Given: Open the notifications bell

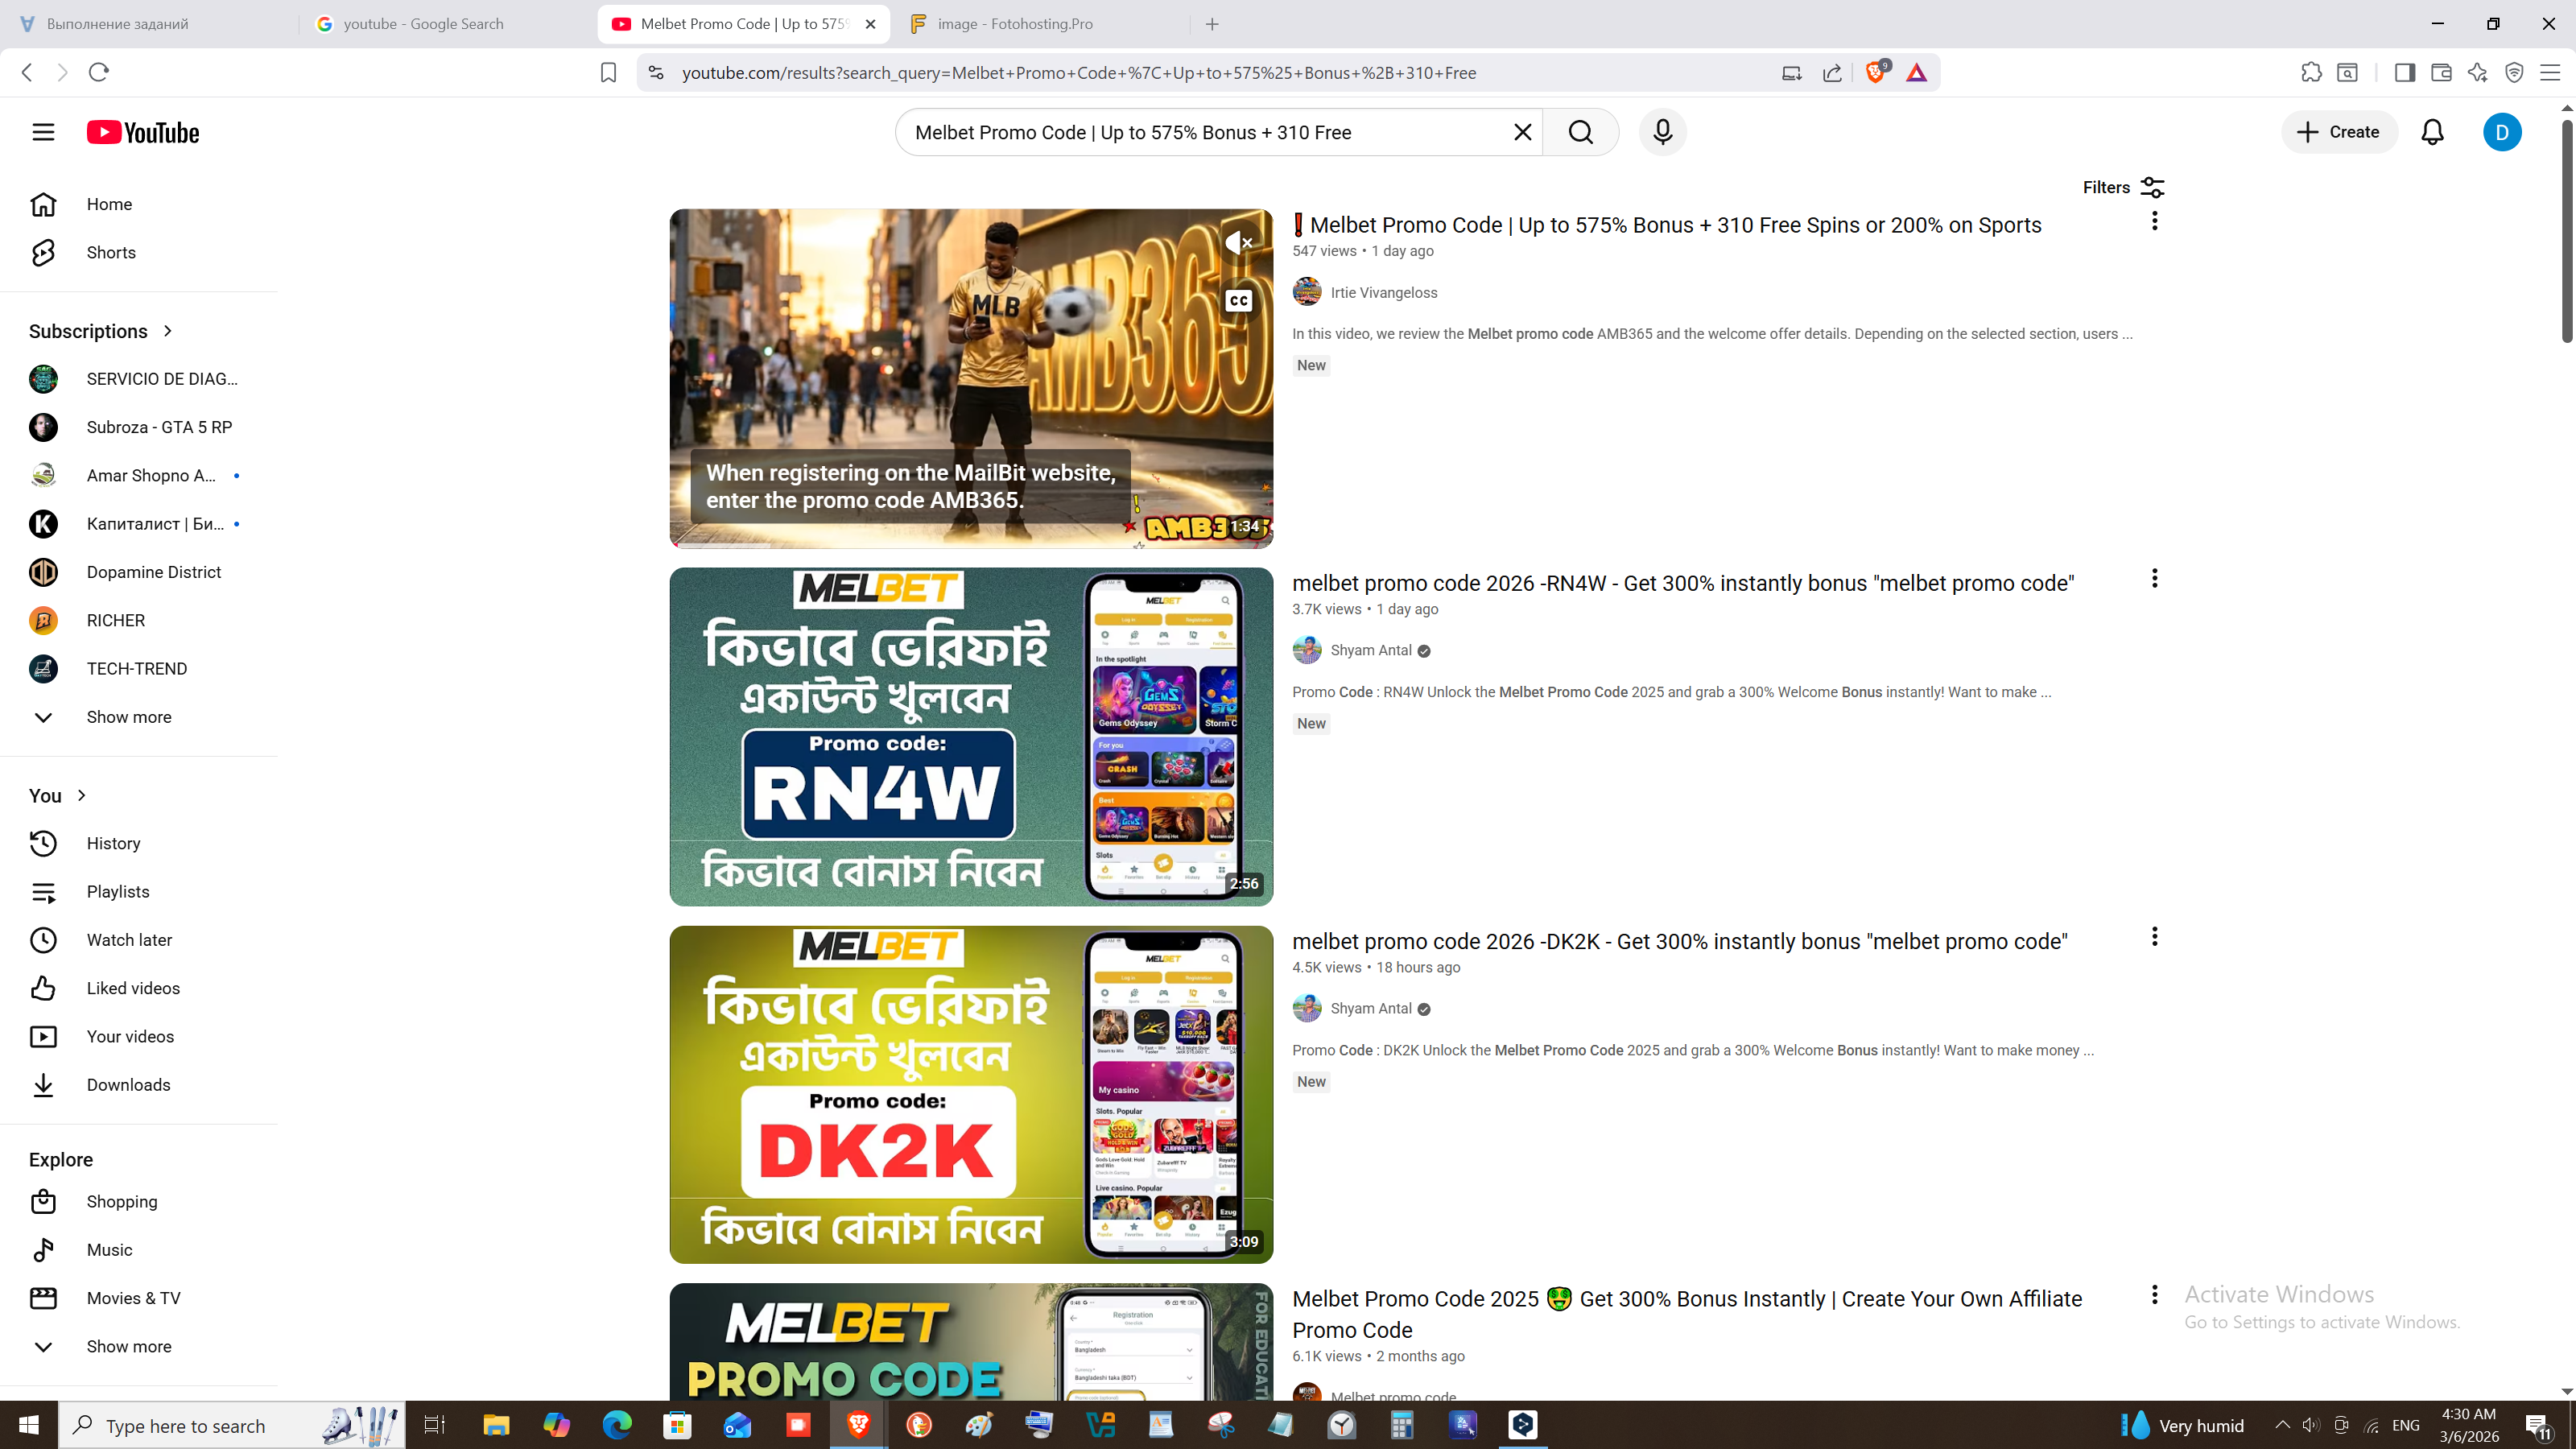Looking at the screenshot, I should tap(2432, 132).
